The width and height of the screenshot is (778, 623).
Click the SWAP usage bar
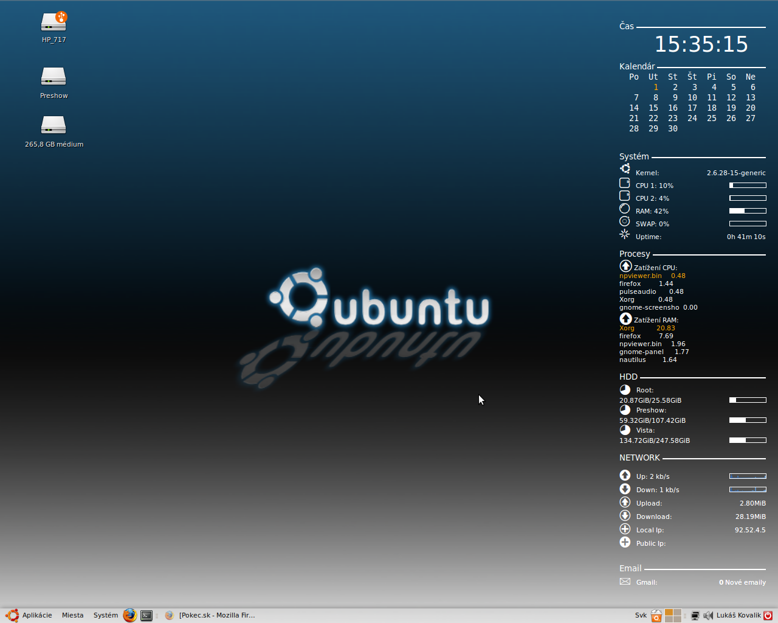point(748,224)
